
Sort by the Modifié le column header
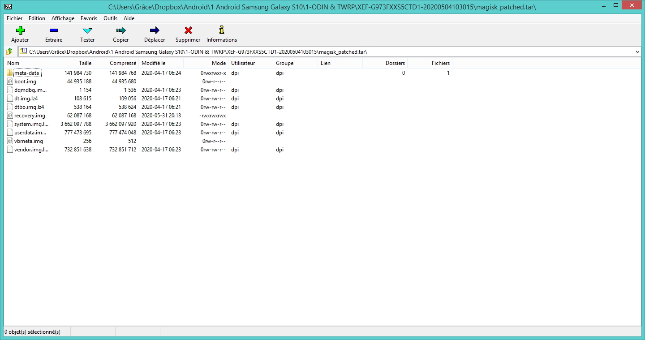point(161,63)
